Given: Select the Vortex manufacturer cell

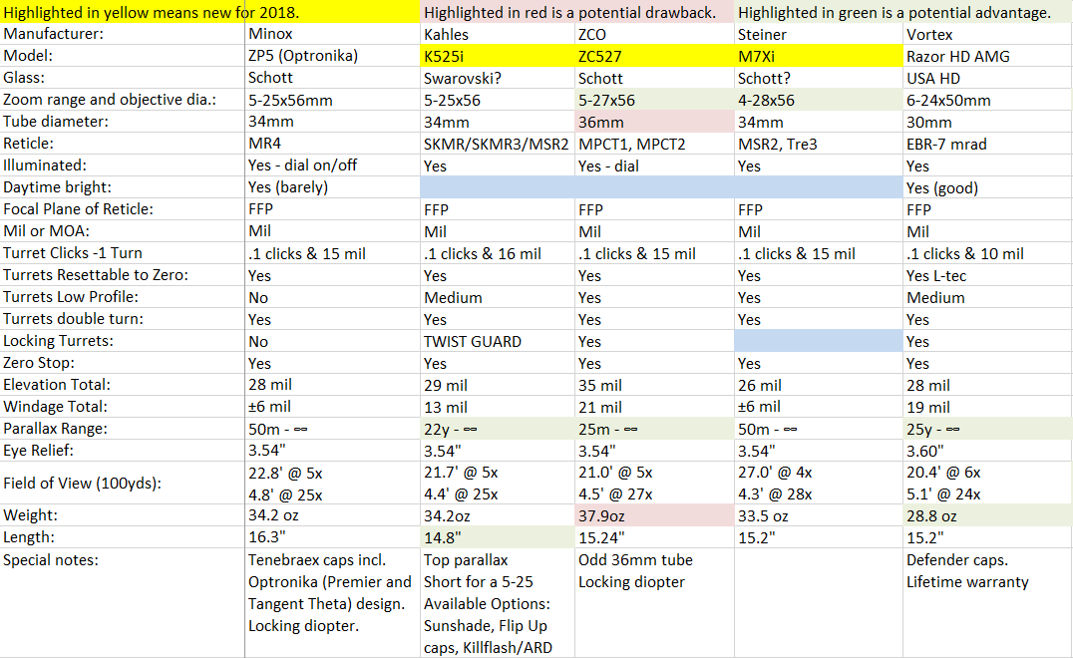Looking at the screenshot, I should 986,34.
